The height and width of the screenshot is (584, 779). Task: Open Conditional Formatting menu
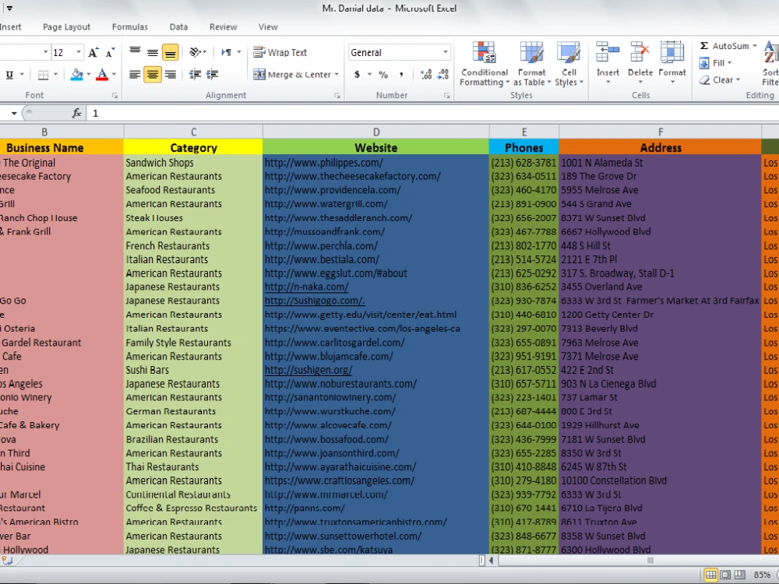point(485,64)
